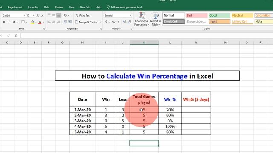Screen dimensions: 273x153
Task: Open the Data tab
Action: (46, 7)
